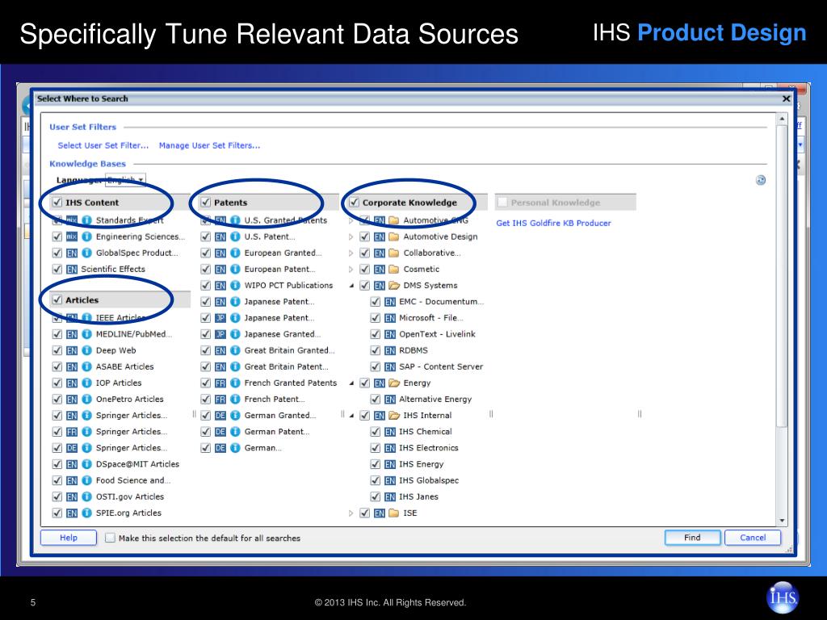Expand the Automotive Design tree node
Image resolution: width=827 pixels, height=620 pixels.
point(351,237)
